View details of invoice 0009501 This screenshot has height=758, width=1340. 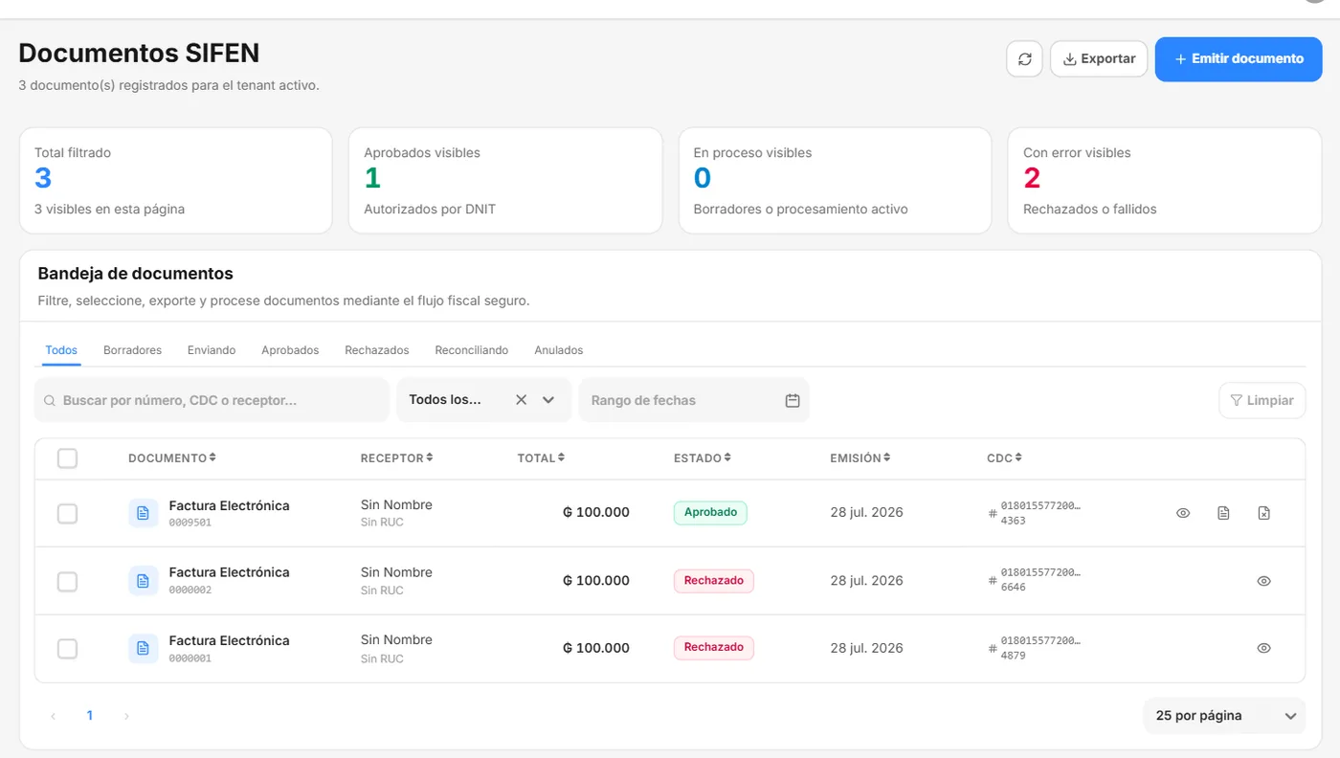(x=1183, y=513)
